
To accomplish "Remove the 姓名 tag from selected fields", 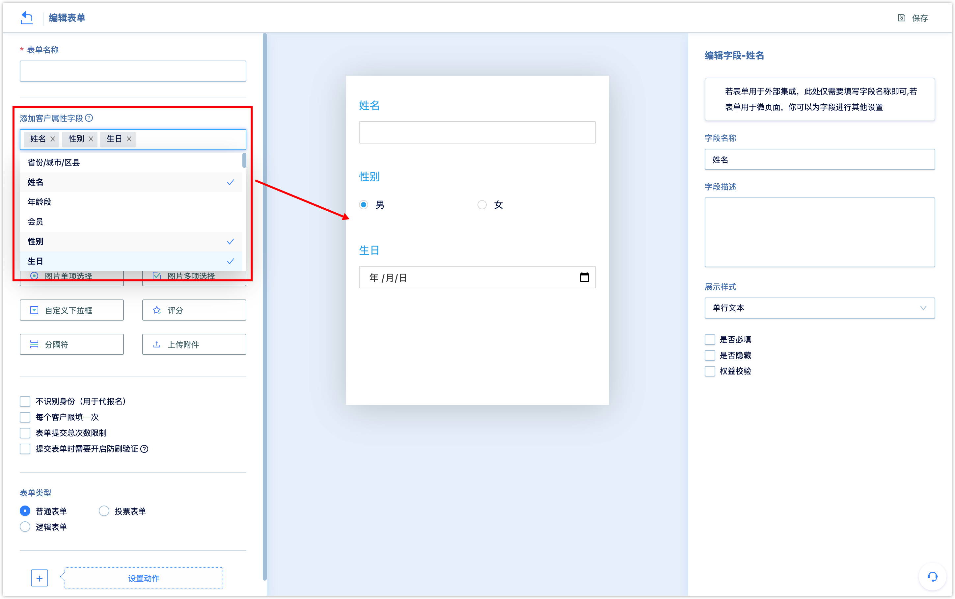I will point(53,139).
